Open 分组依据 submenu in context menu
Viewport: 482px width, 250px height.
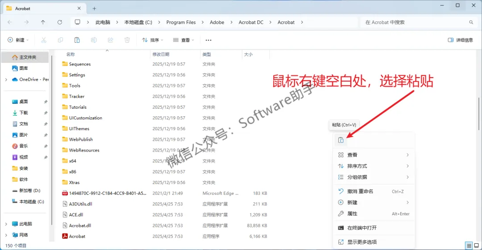click(374, 177)
